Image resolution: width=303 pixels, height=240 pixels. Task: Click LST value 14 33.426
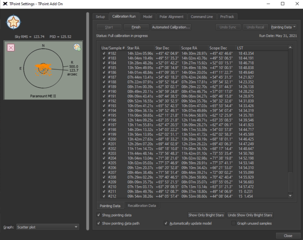tap(246, 106)
